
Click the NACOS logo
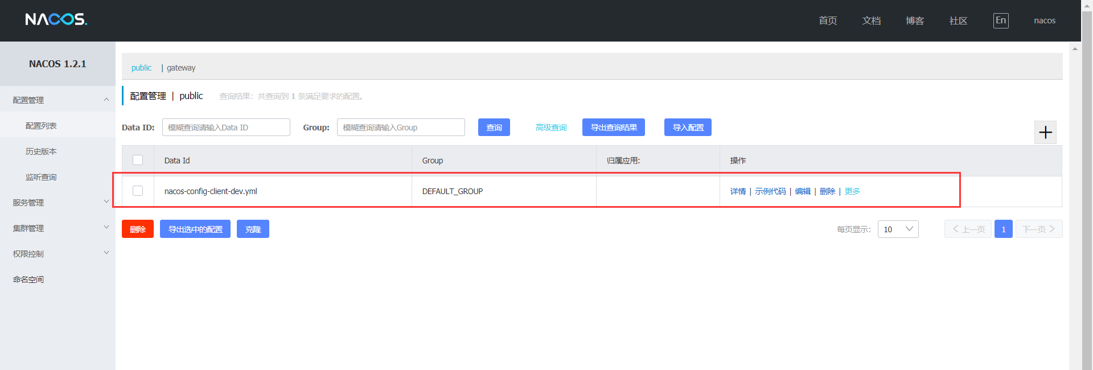point(56,20)
